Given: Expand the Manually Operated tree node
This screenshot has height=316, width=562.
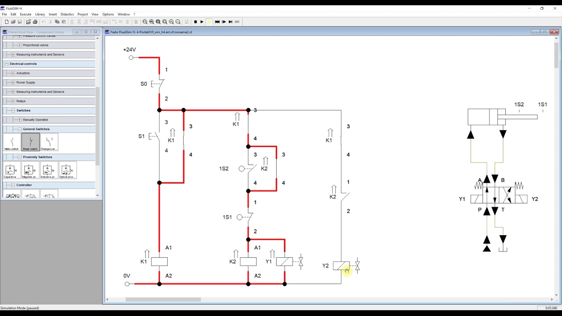Looking at the screenshot, I should [20, 120].
